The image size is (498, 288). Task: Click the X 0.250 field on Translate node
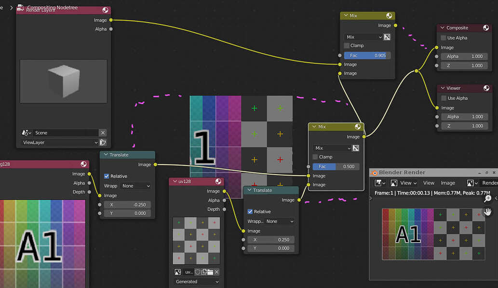point(270,240)
